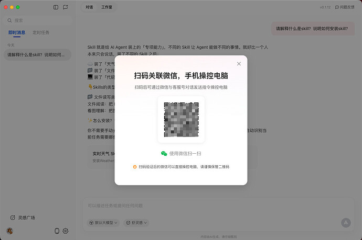Expand the 默认大模型 model dropdown
The image size is (362, 240).
[103, 223]
